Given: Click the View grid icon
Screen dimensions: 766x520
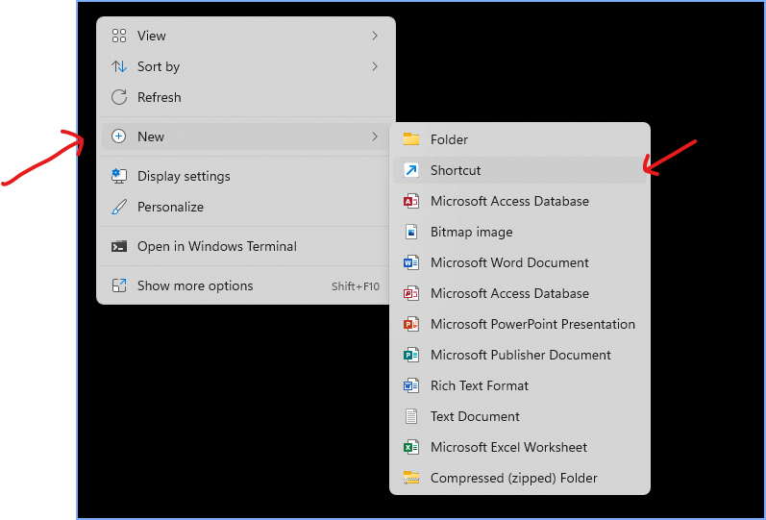Looking at the screenshot, I should tap(119, 36).
